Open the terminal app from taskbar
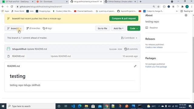 [x=140, y=106]
